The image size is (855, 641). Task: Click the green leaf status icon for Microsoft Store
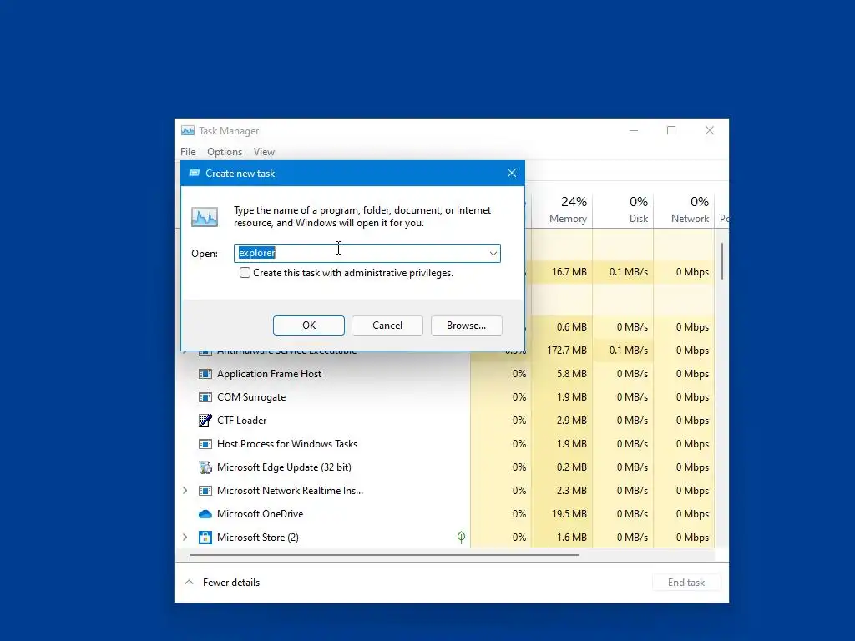coord(461,538)
